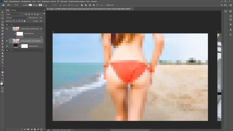Add a layer mask at panel bottom
The width and height of the screenshot is (233, 131).
pos(28,130)
